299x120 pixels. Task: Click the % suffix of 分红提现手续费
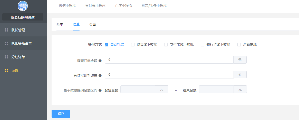(240, 75)
